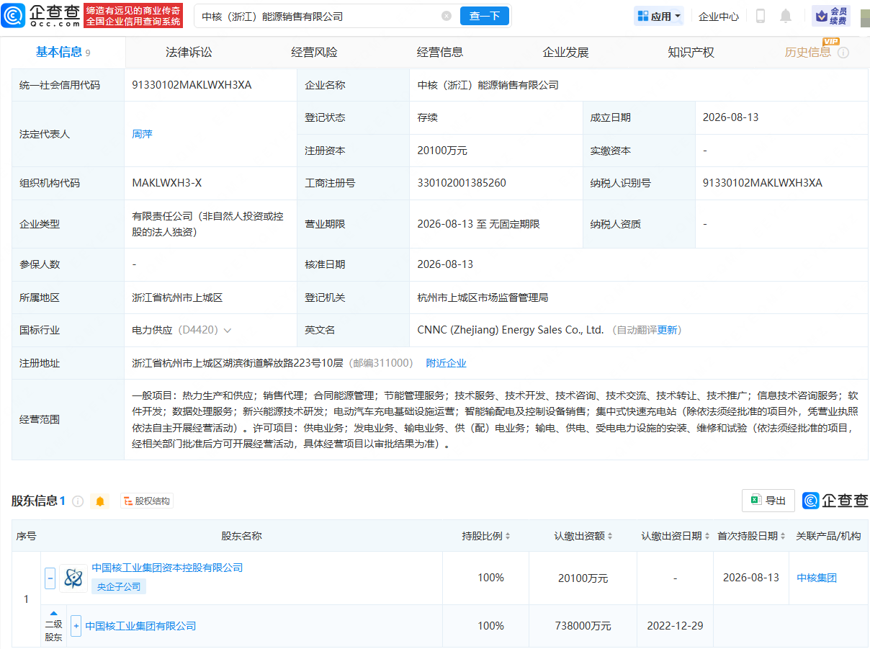The width and height of the screenshot is (870, 649).
Task: Expand the 中国核工业集团有限公司 sub-shareholder row
Action: tap(76, 626)
